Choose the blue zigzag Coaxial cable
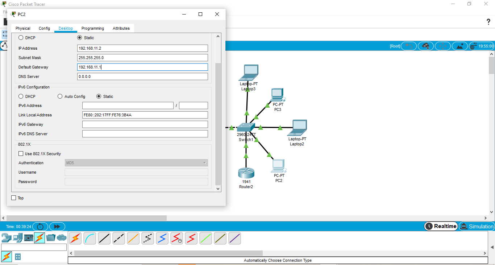This screenshot has width=495, height=265. (162, 238)
